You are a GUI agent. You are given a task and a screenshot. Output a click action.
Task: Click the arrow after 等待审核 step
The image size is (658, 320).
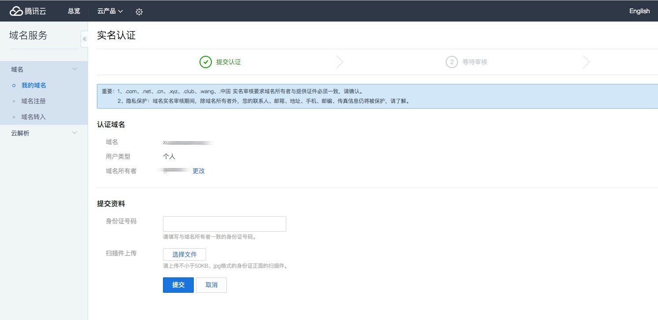point(586,62)
